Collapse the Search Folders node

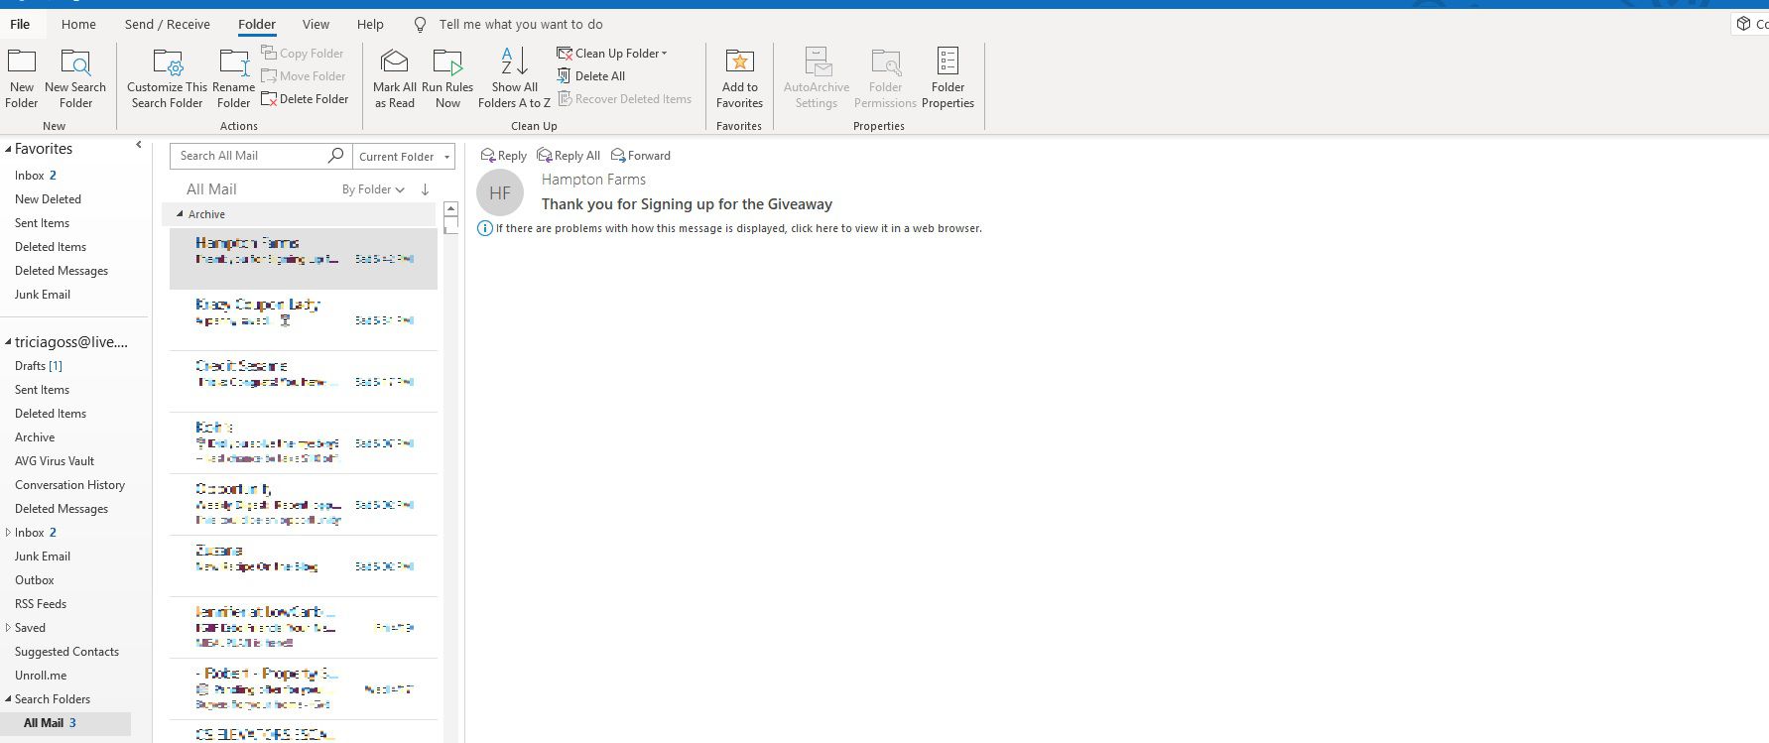8,699
